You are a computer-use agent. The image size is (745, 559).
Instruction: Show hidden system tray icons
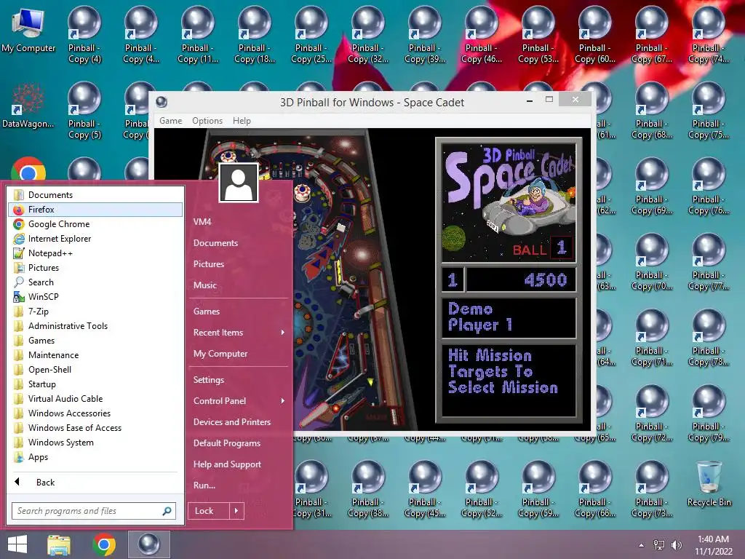642,545
